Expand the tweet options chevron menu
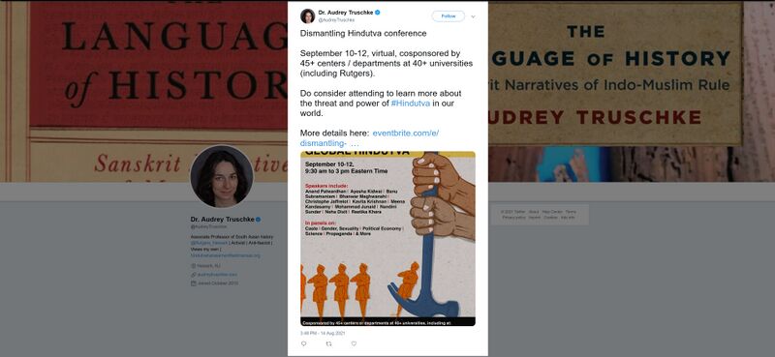 point(473,16)
